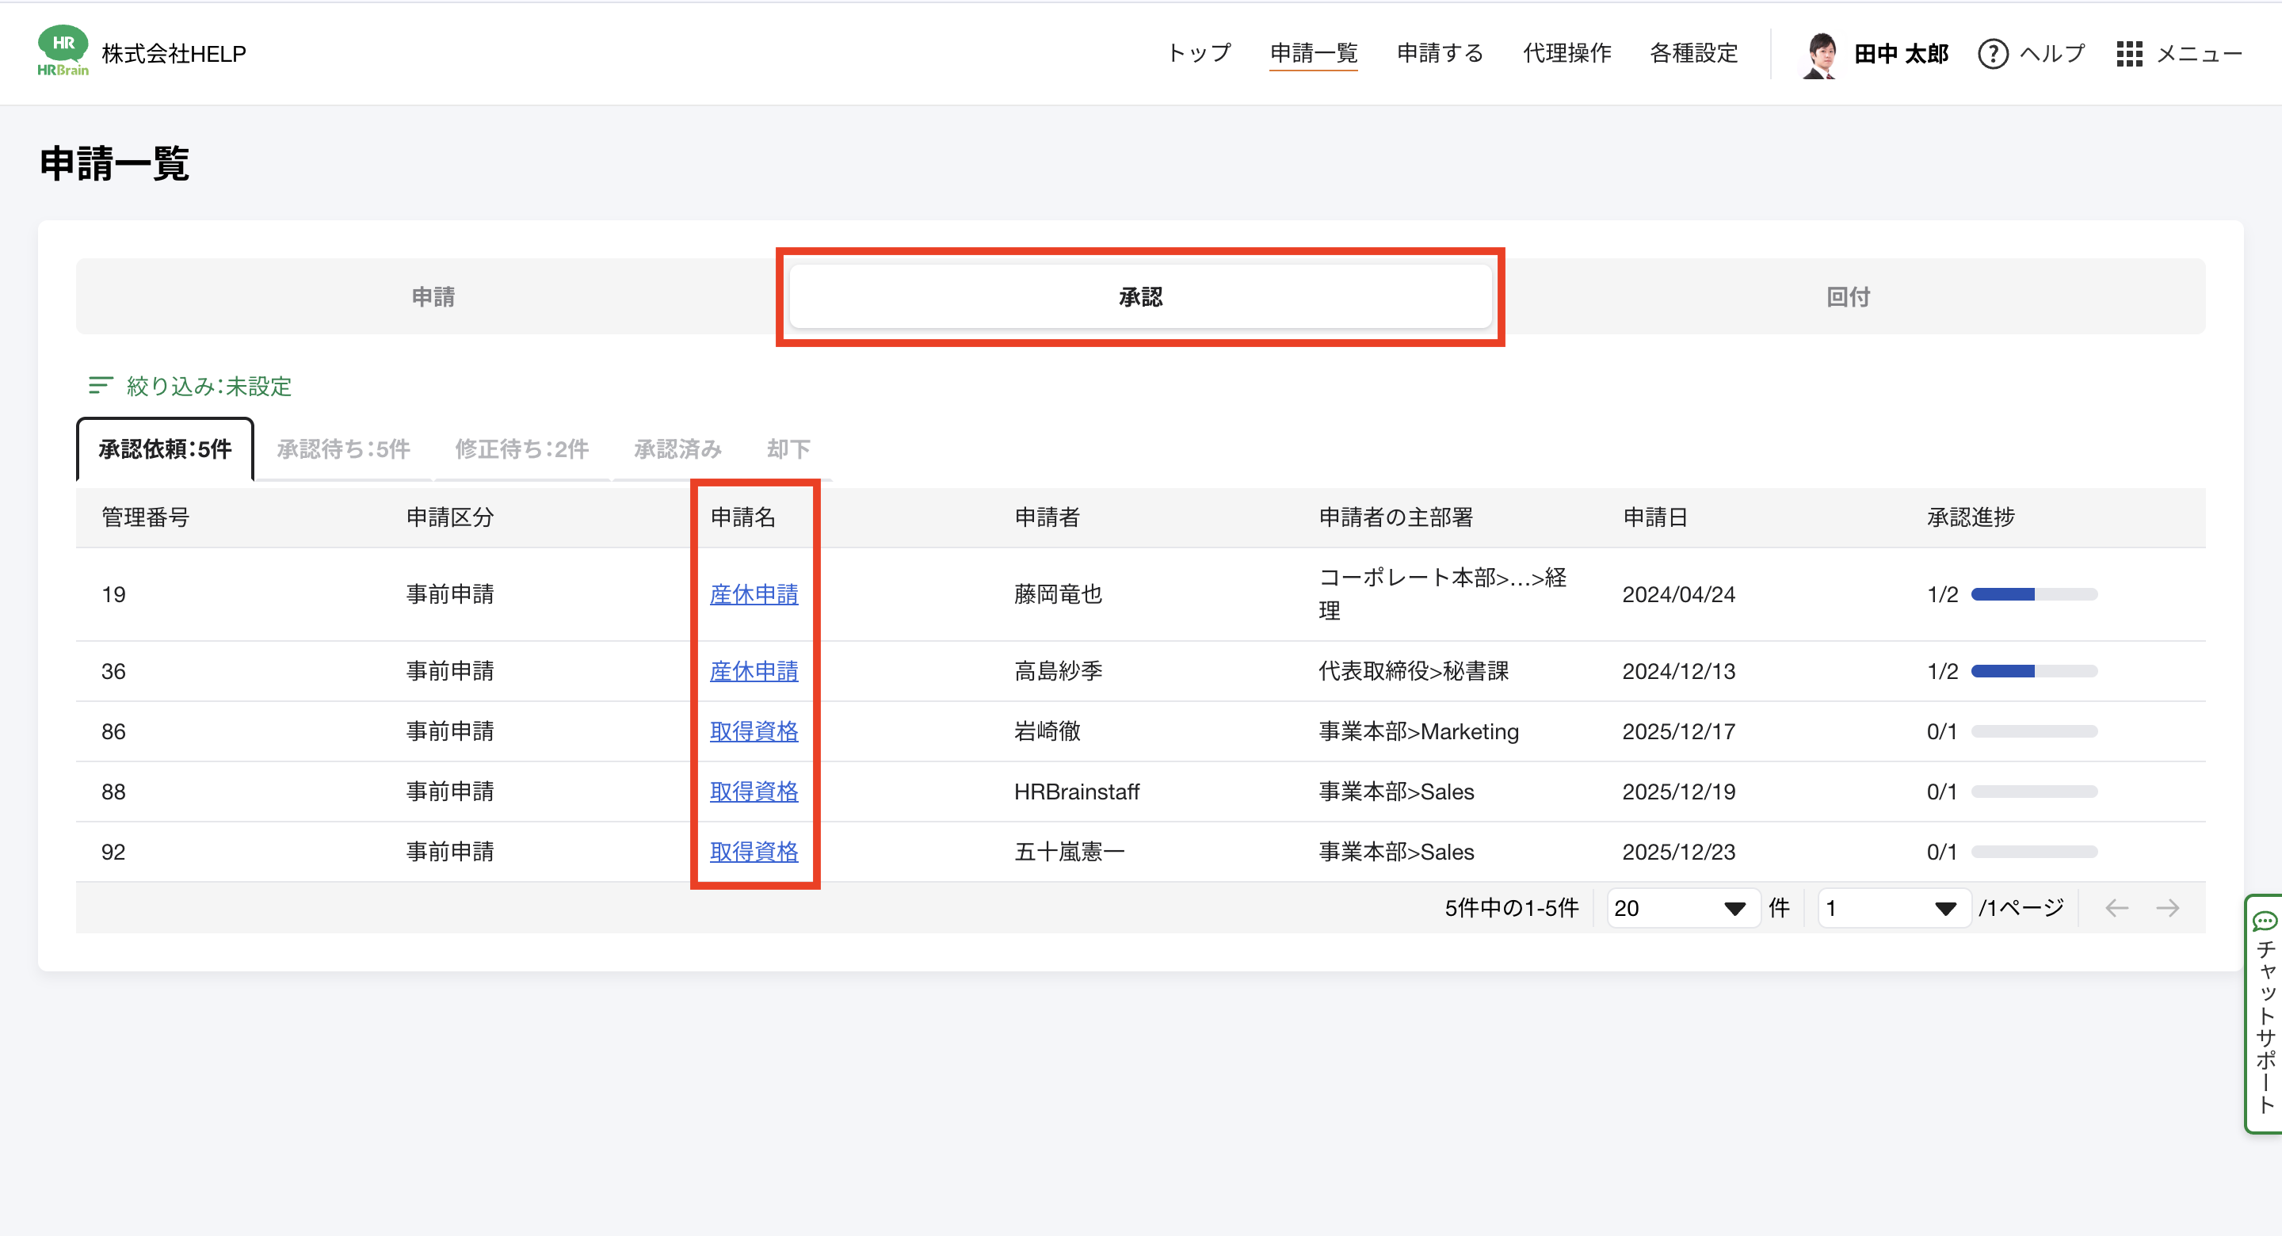2282x1236 pixels.
Task: Go to previous page arrow
Action: coord(2116,908)
